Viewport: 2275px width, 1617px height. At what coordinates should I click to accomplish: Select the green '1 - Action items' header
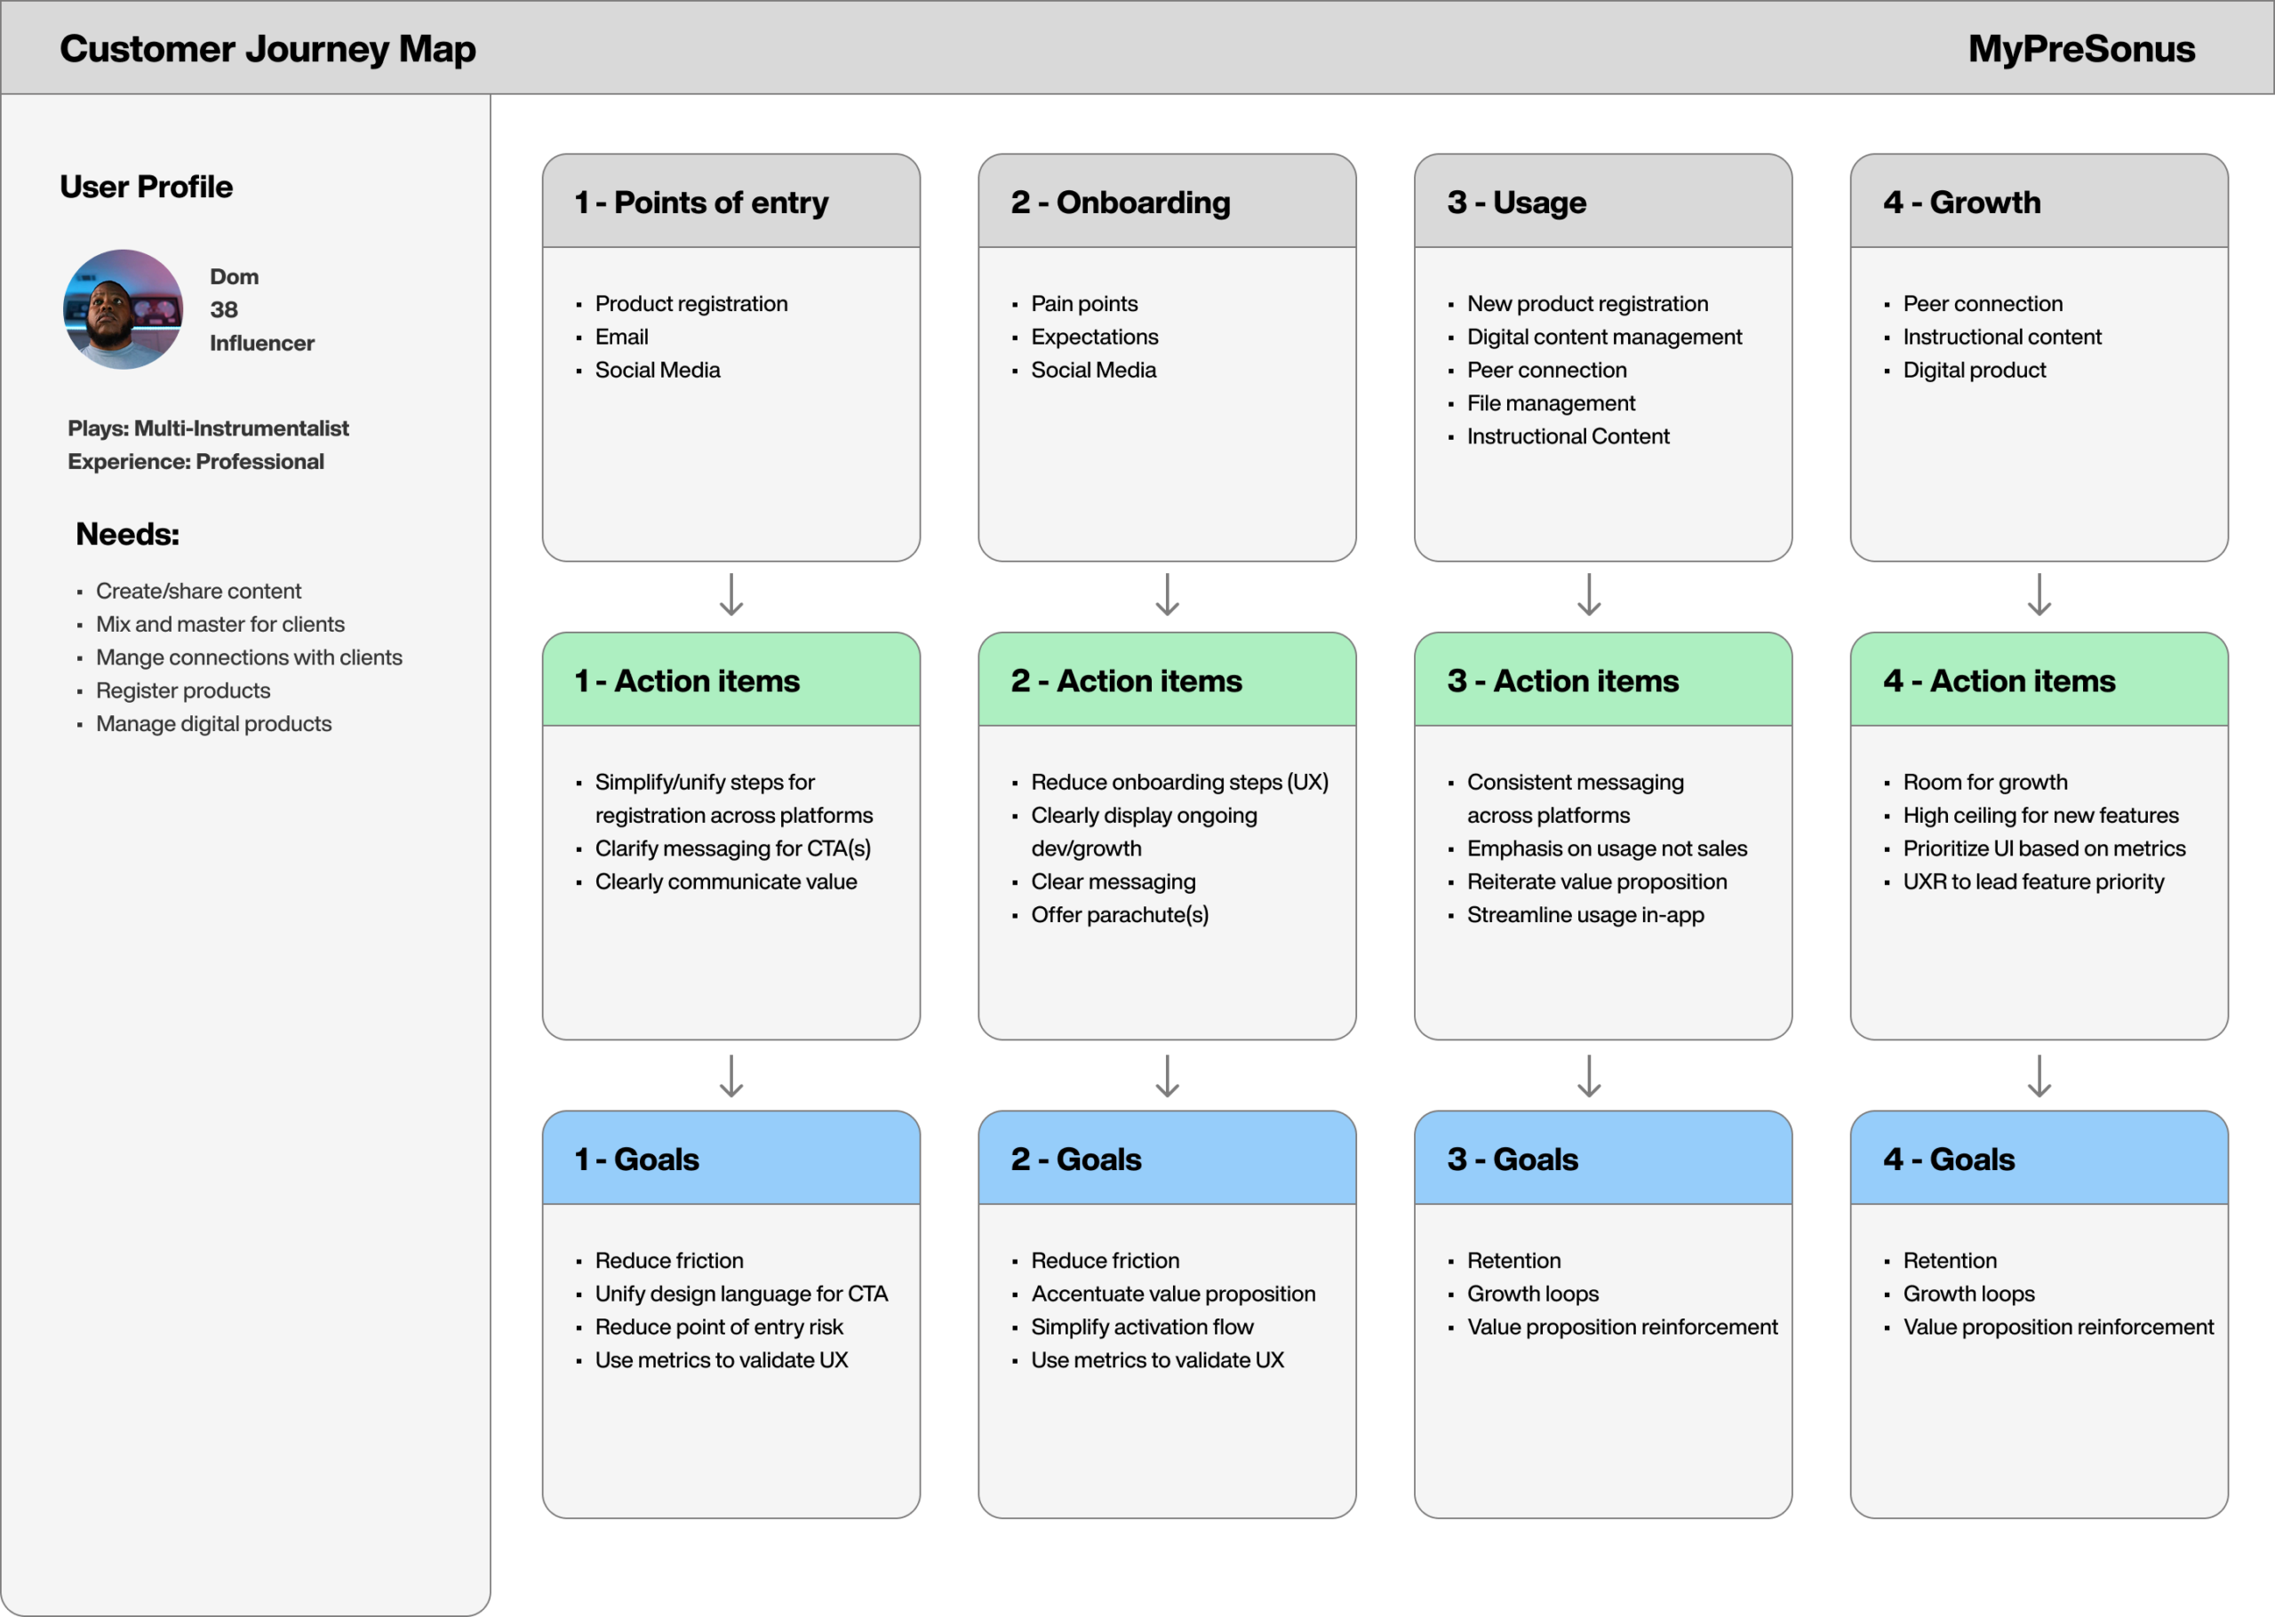point(730,681)
